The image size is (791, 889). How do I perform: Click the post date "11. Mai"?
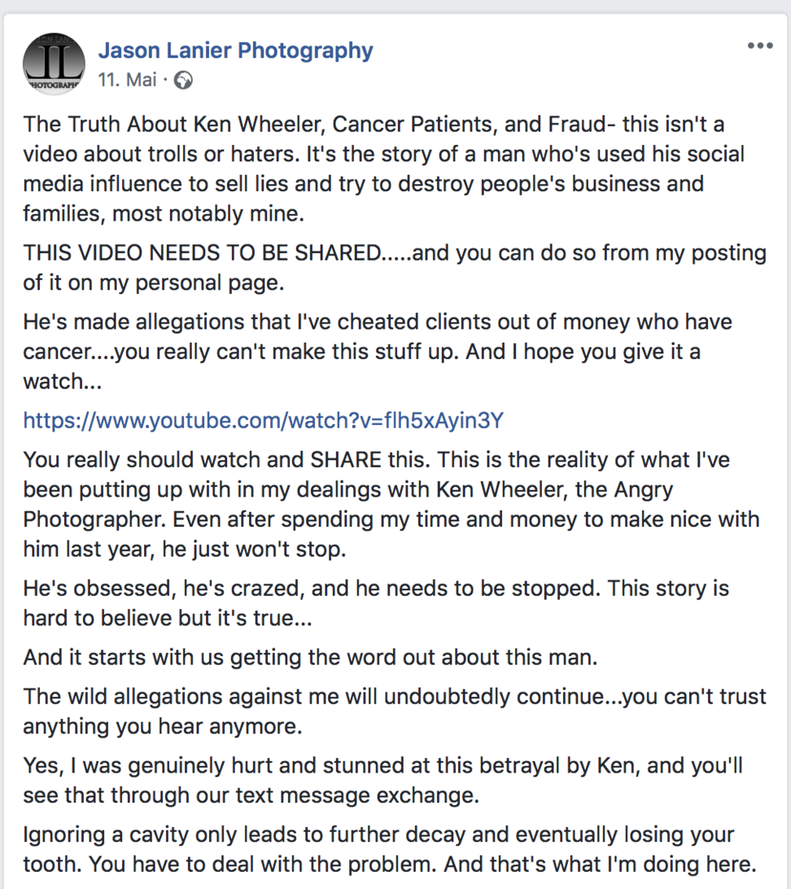tap(127, 80)
